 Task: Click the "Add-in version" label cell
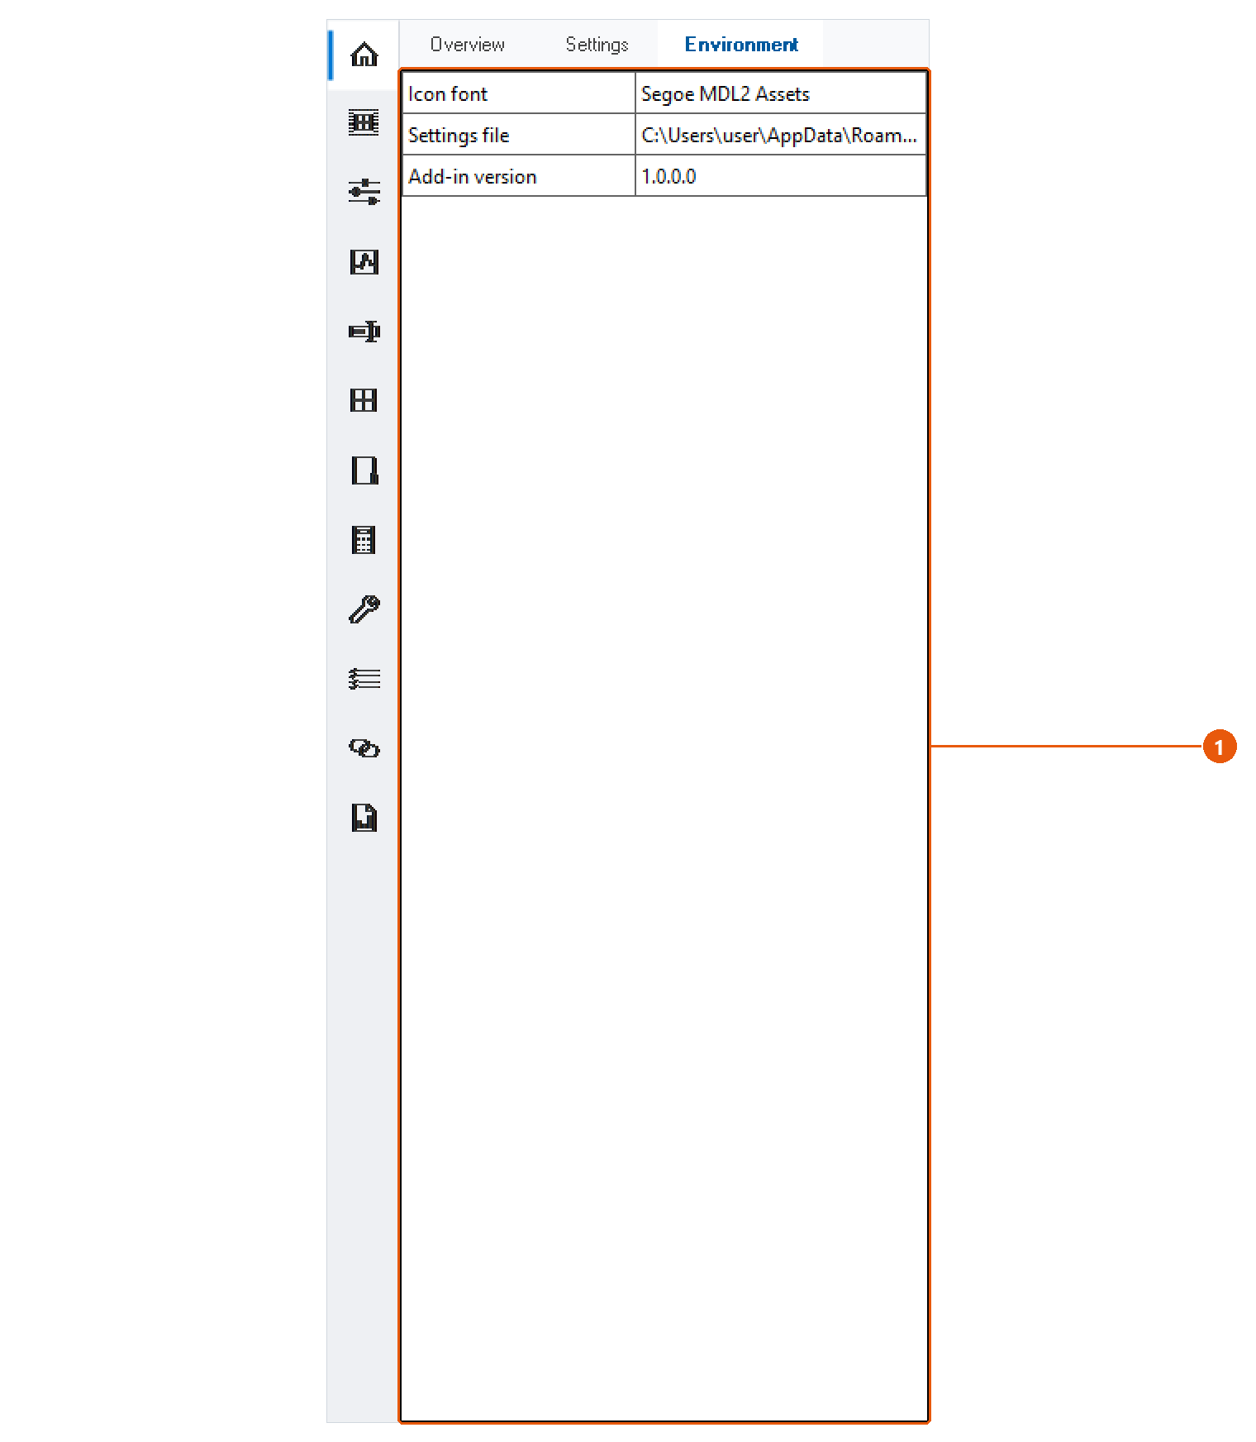tap(518, 176)
